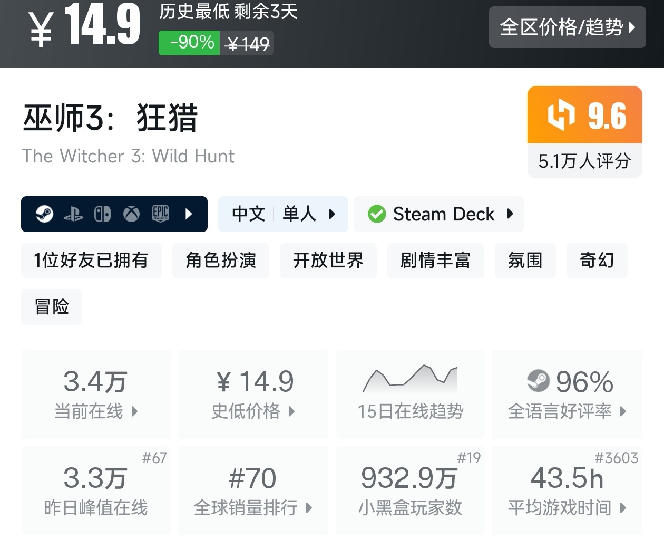Click the Steam platform icon
The width and height of the screenshot is (664, 548).
point(44,214)
